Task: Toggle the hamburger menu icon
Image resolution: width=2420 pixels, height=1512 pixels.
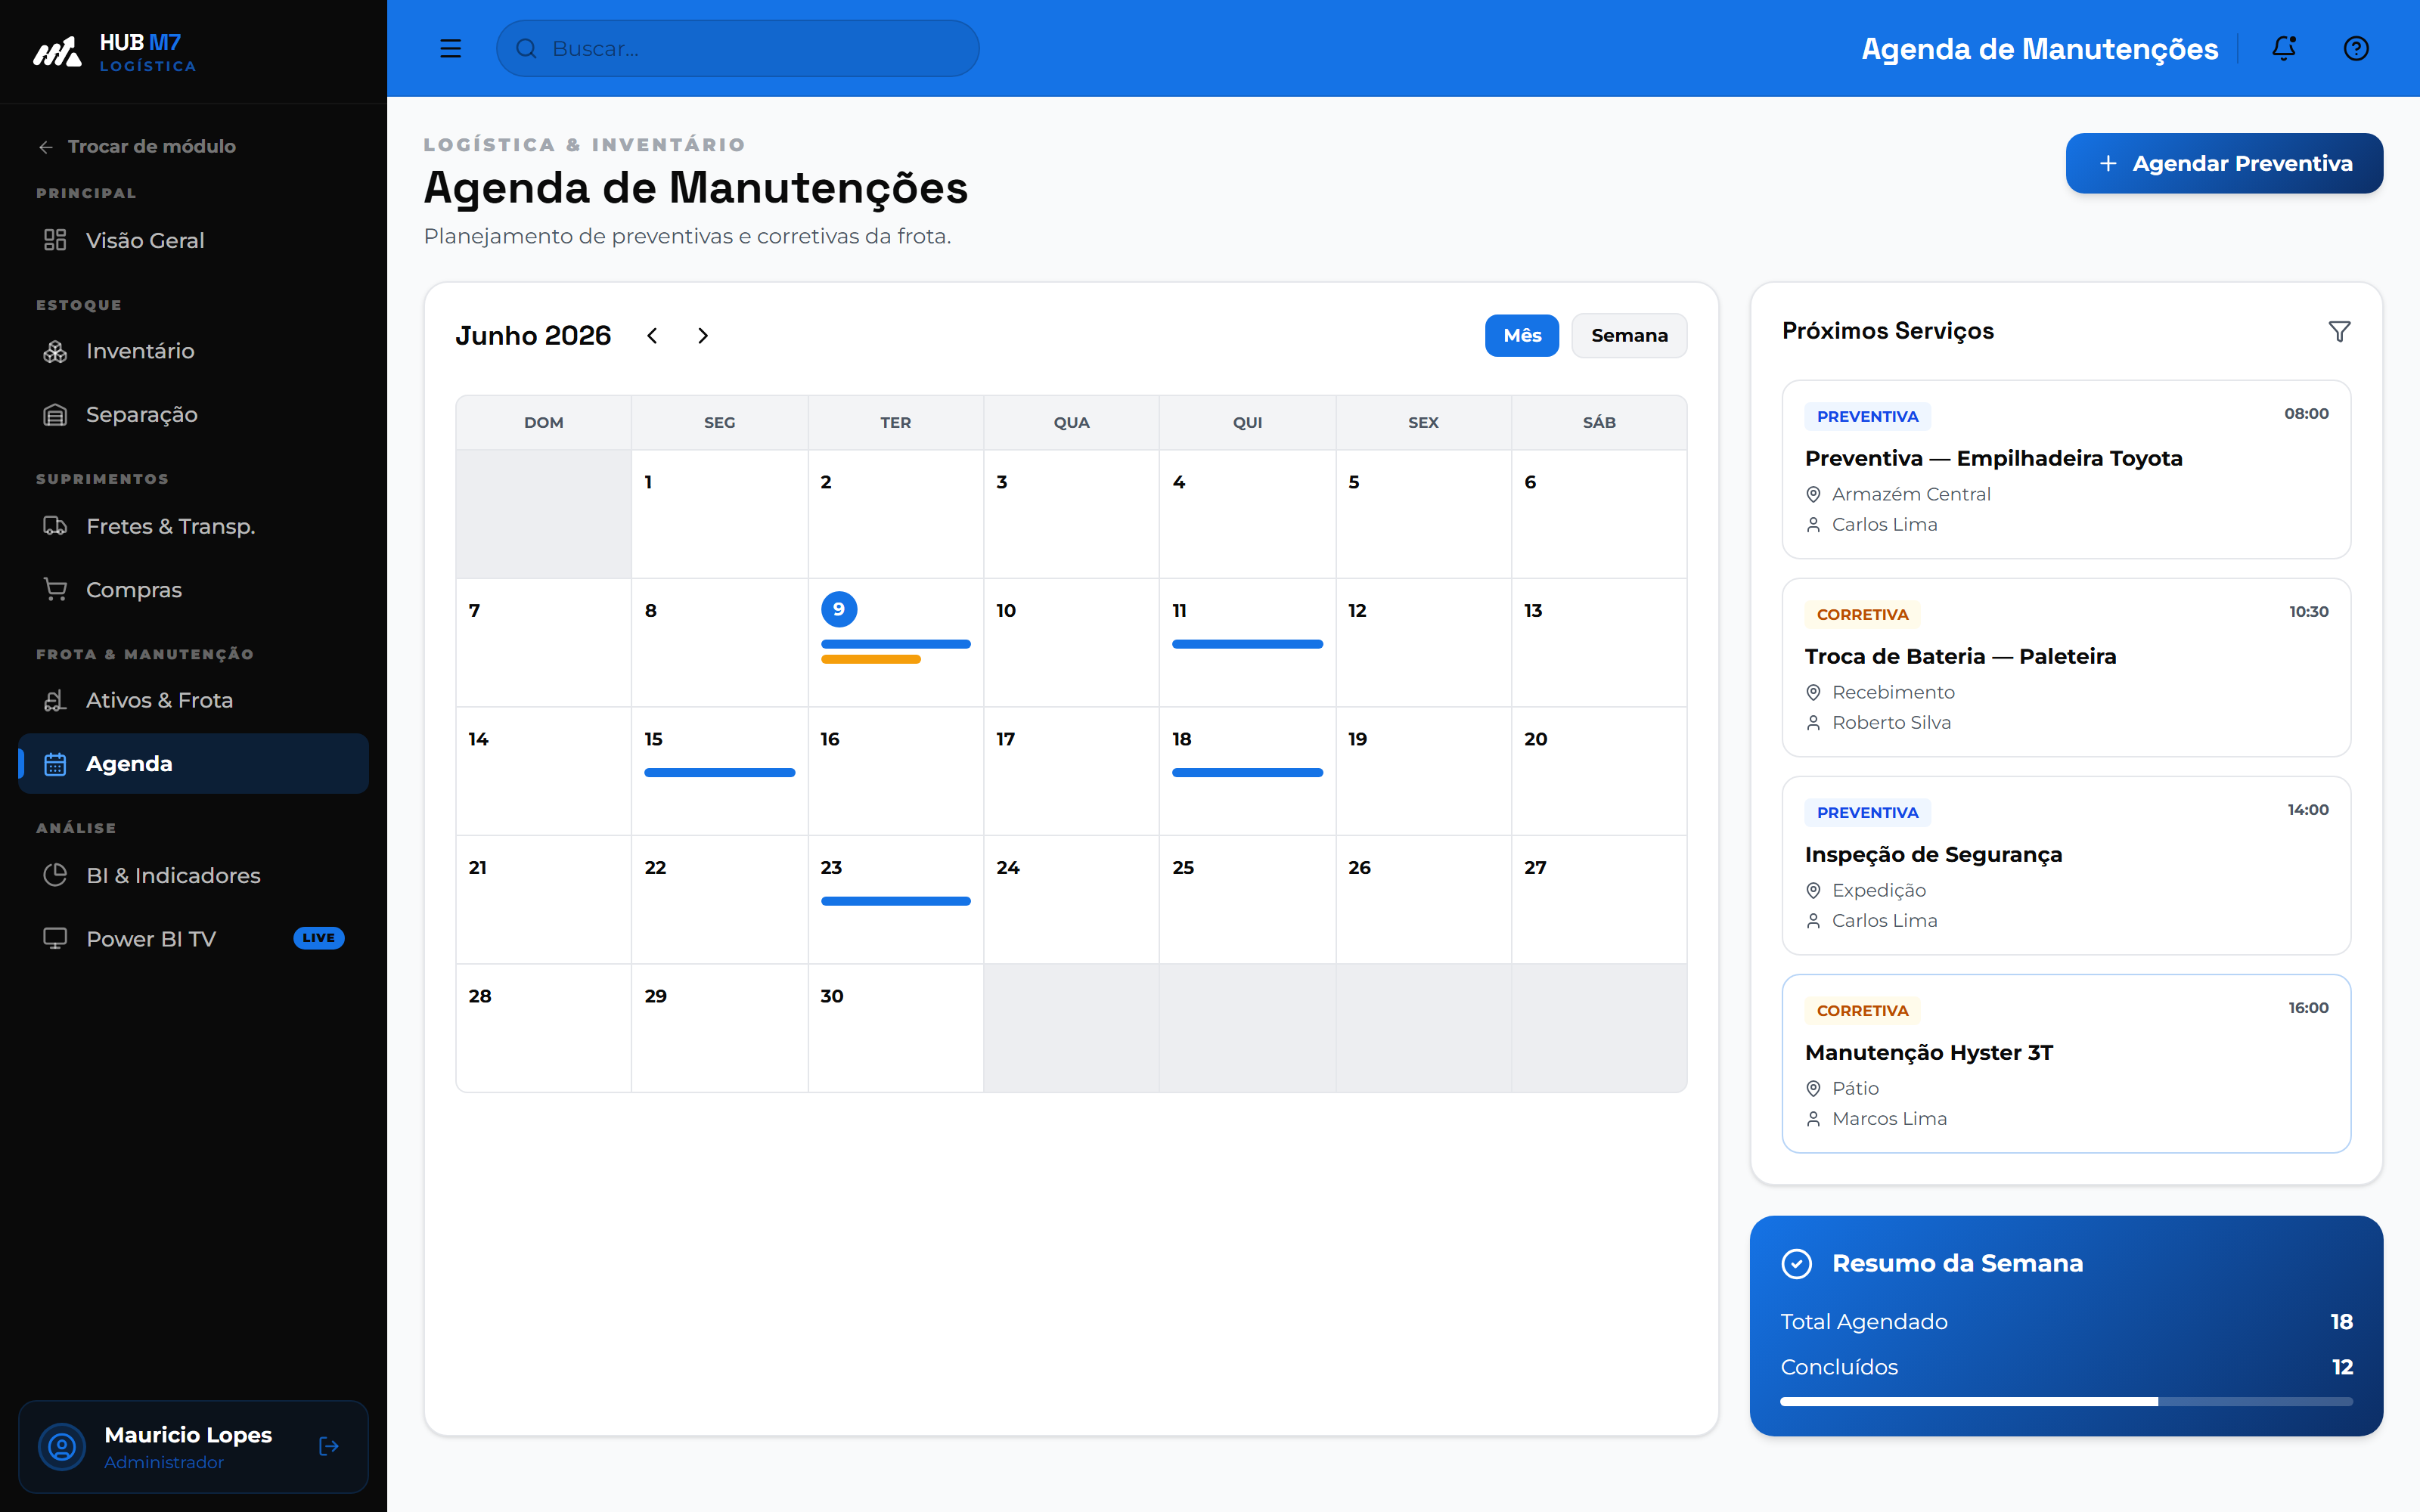Action: (x=450, y=48)
